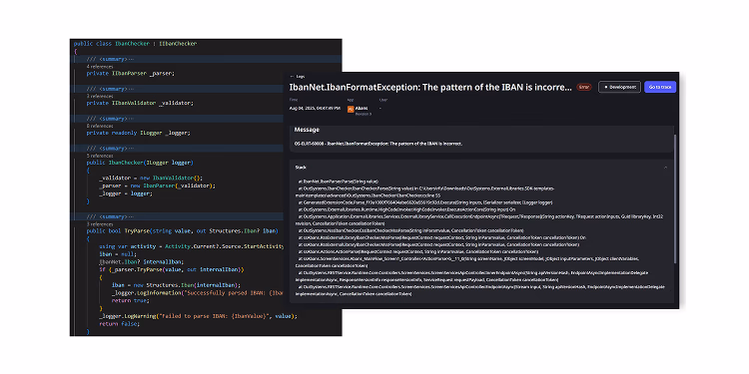Screen dimensions: 749x374
Task: Open 3 references link above _validator field
Action: 100,97
